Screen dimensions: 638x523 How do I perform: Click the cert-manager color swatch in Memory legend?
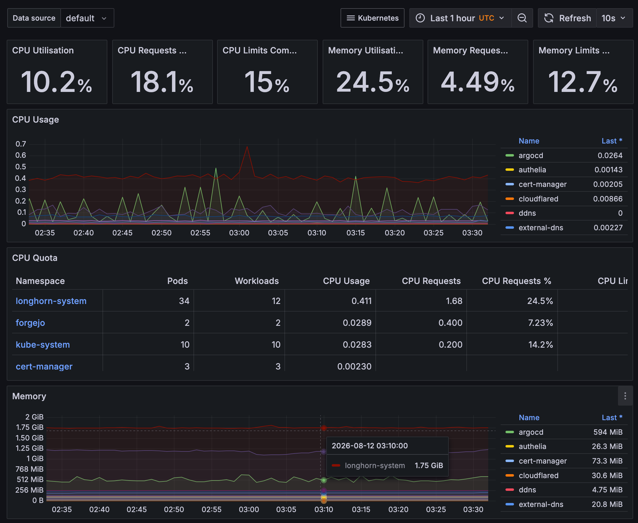[510, 461]
